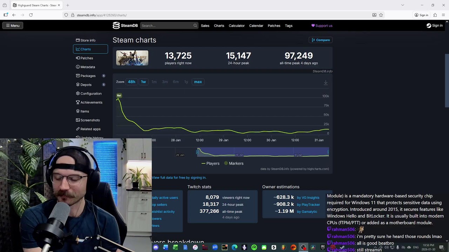Click the magnifier icon in the SteamDB search box

[195, 26]
